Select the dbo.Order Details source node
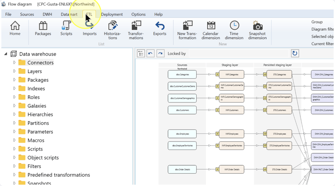Image resolution: width=335 pixels, height=186 pixels. pyautogui.click(x=182, y=169)
